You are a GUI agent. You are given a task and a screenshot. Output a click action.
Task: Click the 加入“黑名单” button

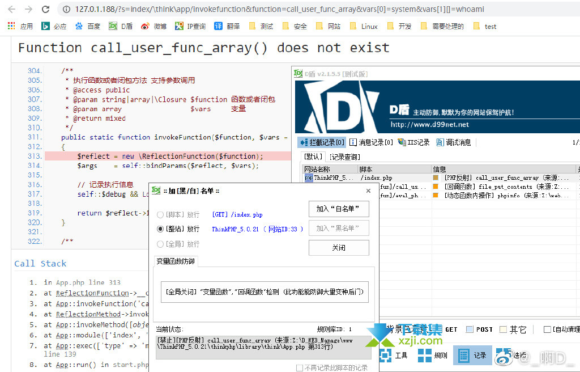pos(339,228)
